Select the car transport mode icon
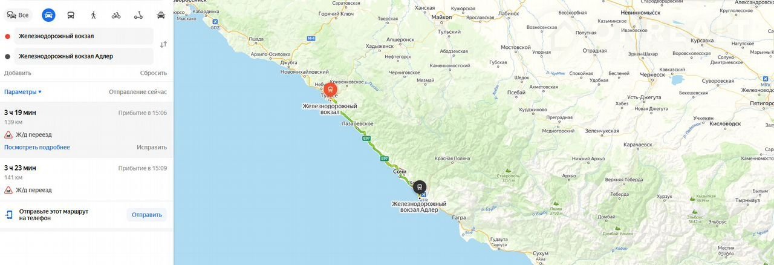The width and height of the screenshot is (774, 265). click(48, 15)
